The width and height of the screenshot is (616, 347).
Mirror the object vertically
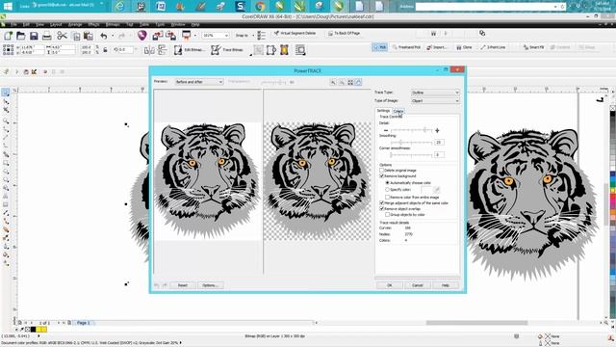click(162, 50)
